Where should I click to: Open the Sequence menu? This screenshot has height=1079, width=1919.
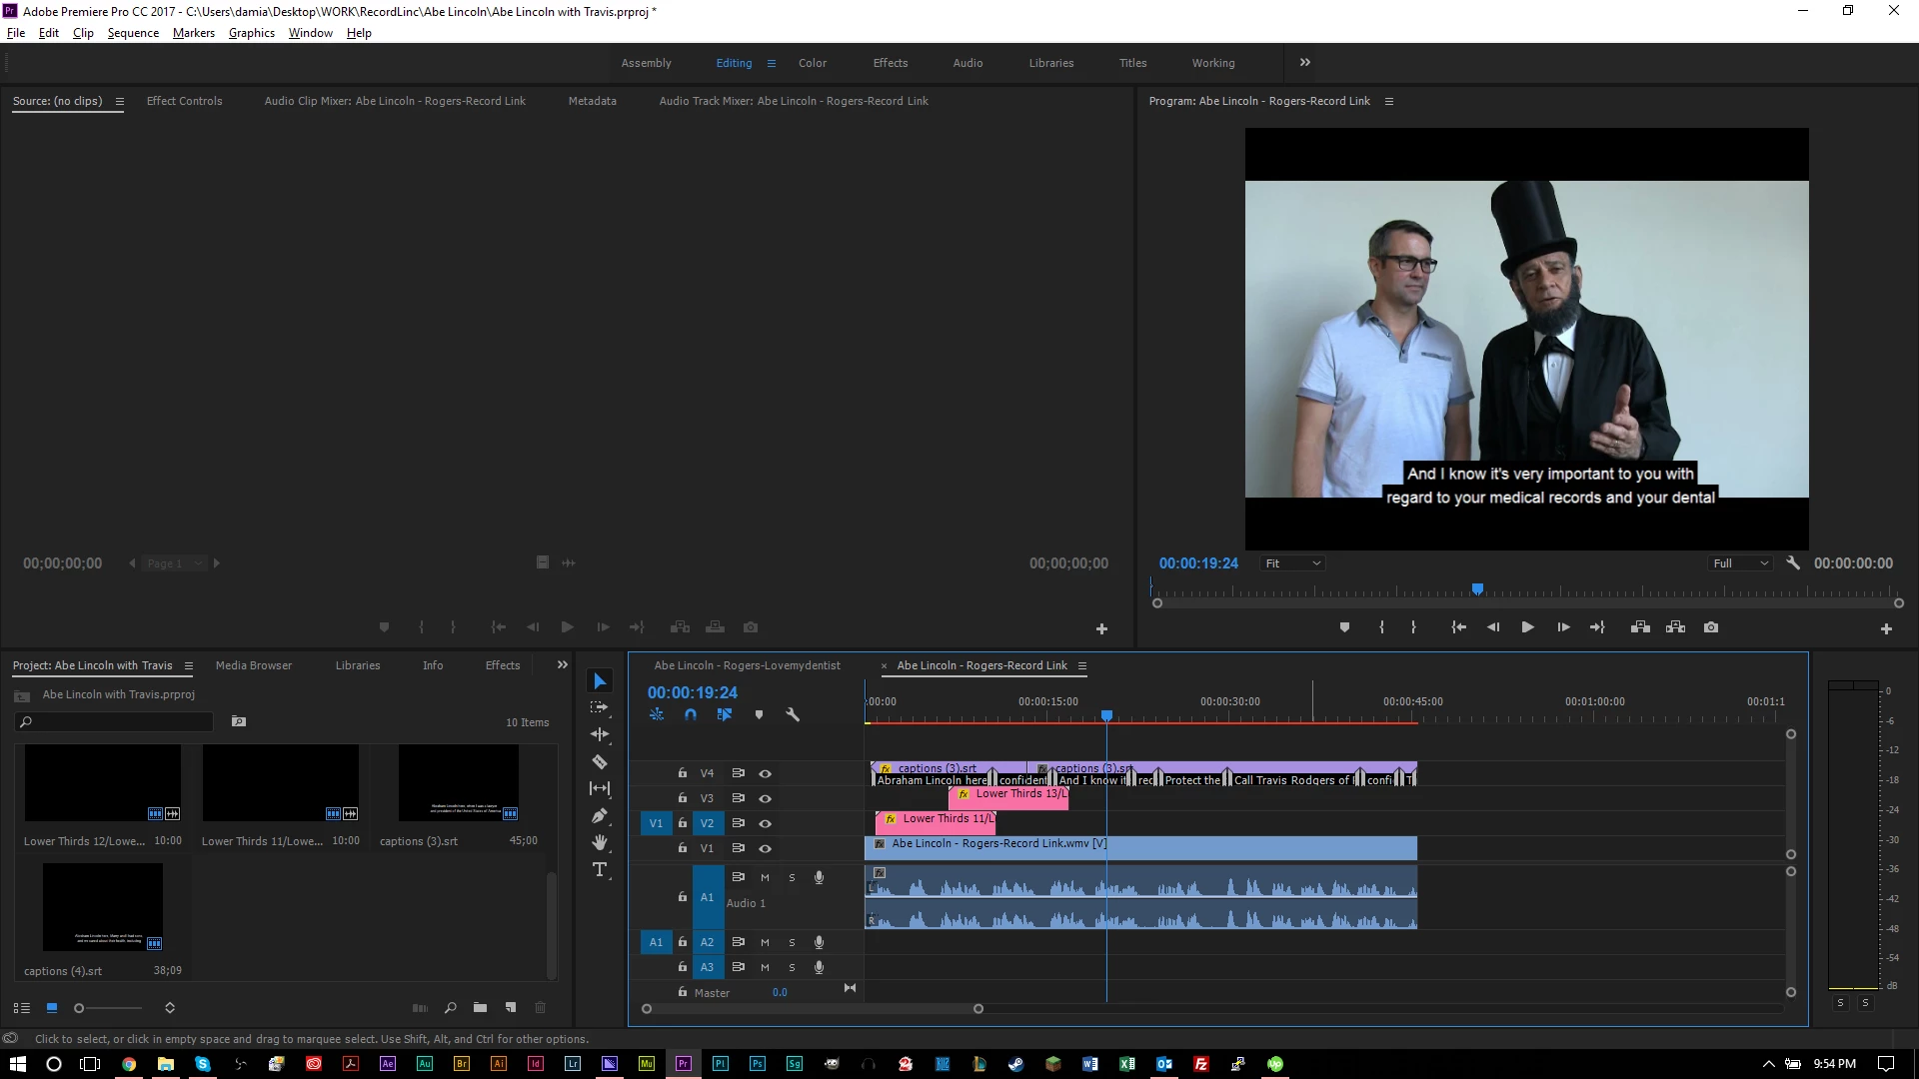pos(133,33)
